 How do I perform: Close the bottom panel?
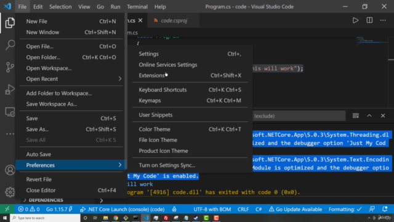pyautogui.click(x=383, y=116)
